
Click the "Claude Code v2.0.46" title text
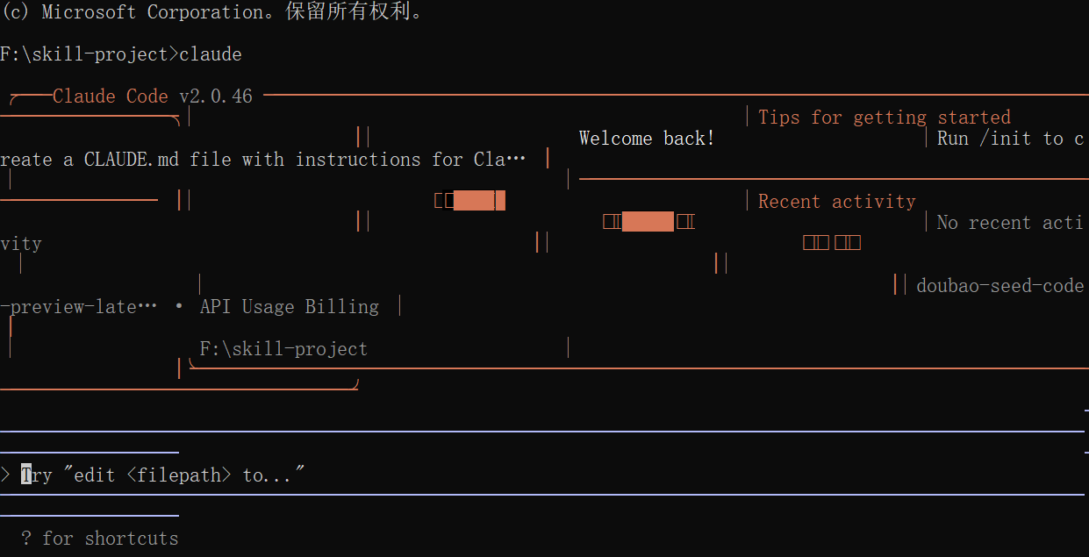(x=153, y=96)
